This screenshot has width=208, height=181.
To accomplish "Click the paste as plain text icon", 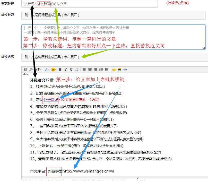I will (25, 70).
